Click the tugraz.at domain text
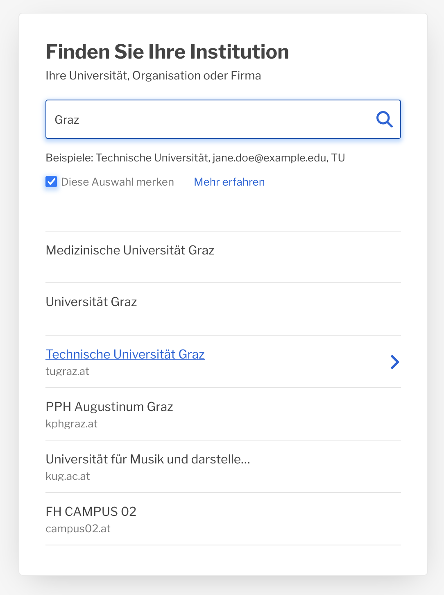Image resolution: width=444 pixels, height=595 pixels. click(x=68, y=371)
